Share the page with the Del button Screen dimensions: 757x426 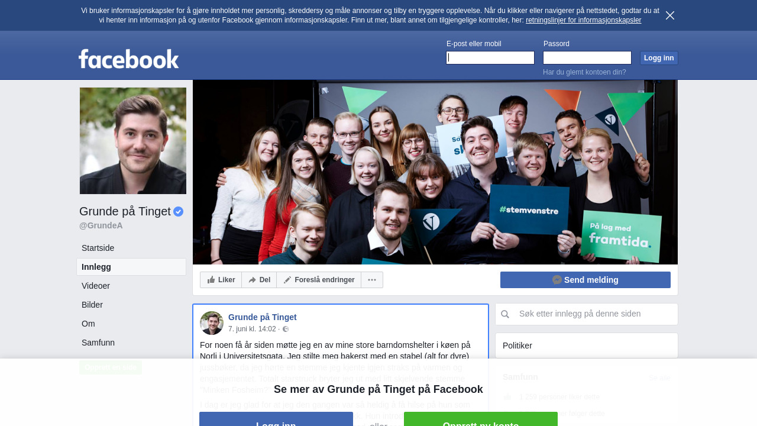coord(259,280)
